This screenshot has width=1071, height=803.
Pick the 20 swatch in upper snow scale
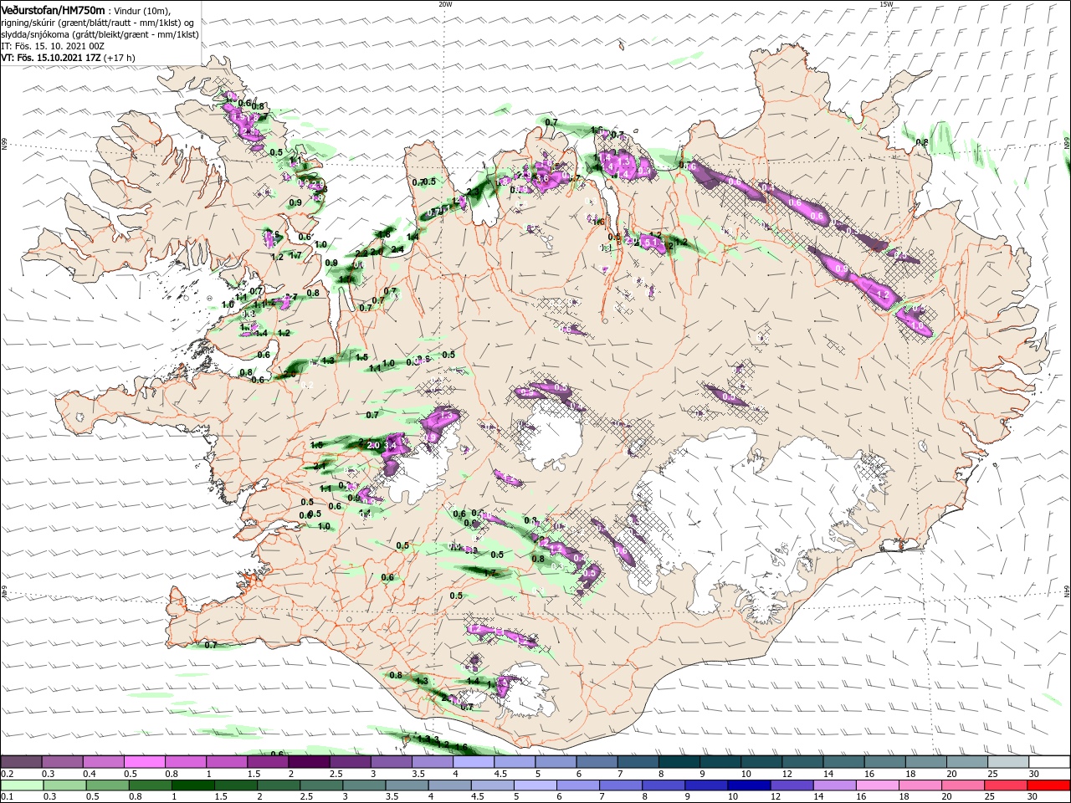pyautogui.click(x=966, y=762)
